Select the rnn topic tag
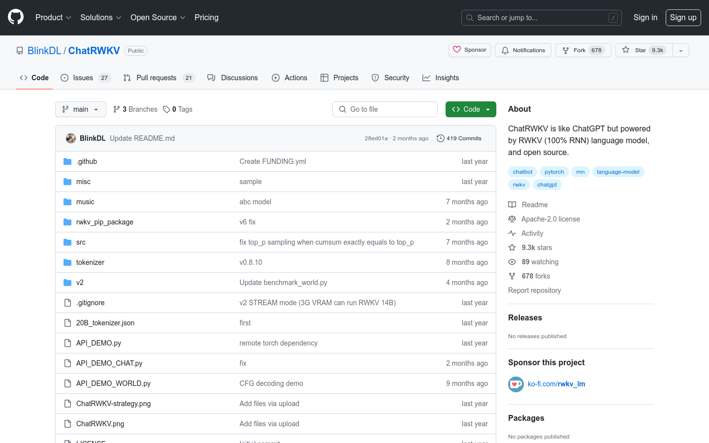 click(580, 172)
